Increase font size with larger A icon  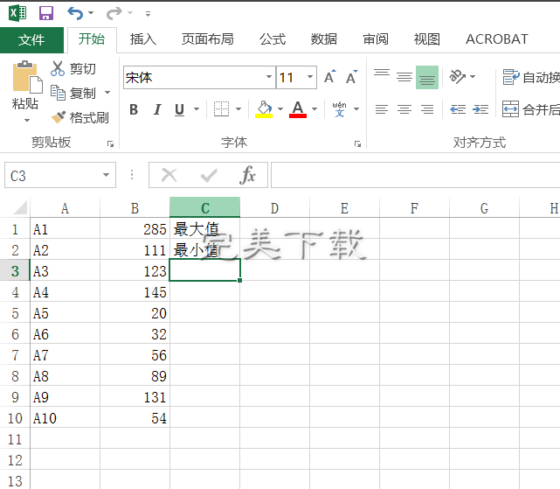[330, 77]
